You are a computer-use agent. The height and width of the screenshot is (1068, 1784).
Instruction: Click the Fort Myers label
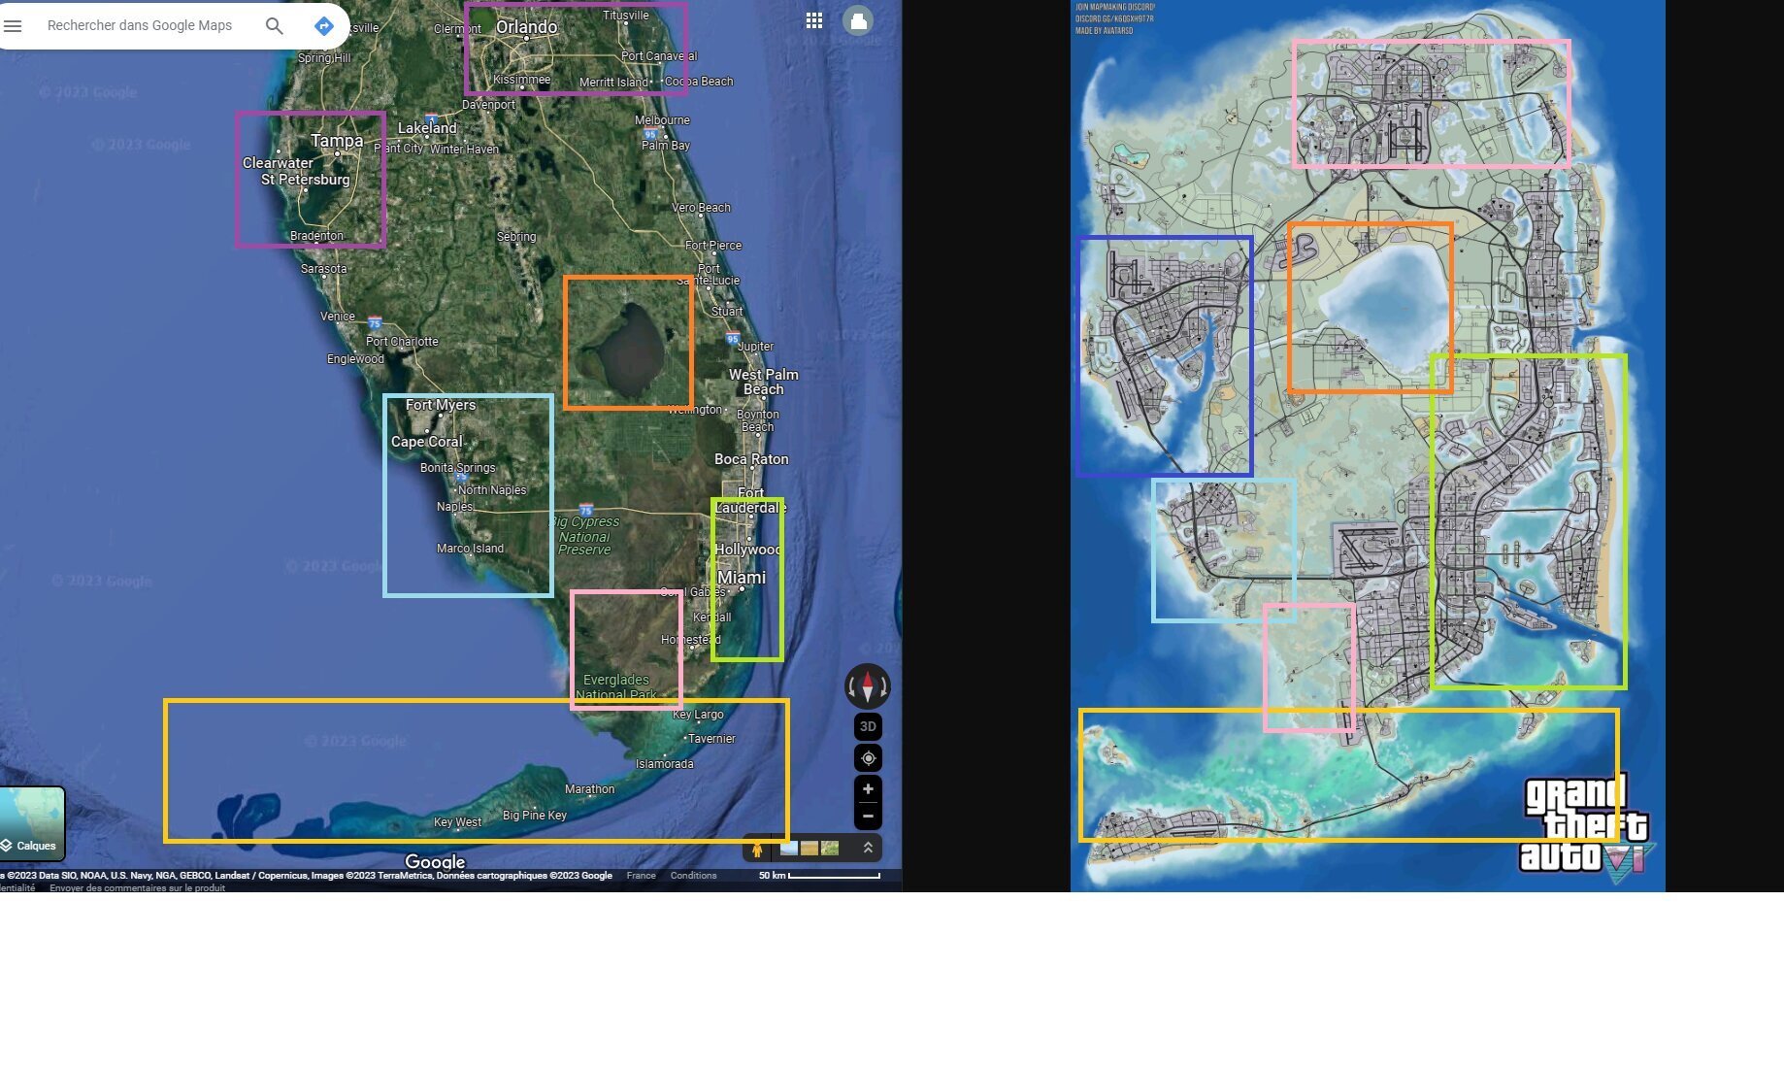pos(441,405)
